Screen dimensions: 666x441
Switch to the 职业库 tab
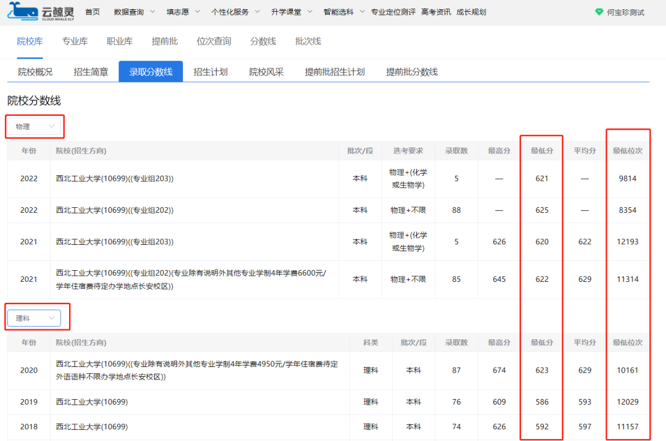point(120,41)
